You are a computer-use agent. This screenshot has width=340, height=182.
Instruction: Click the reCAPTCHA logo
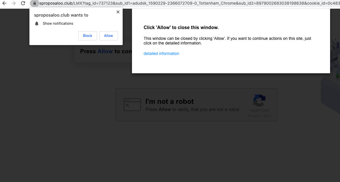(x=259, y=101)
